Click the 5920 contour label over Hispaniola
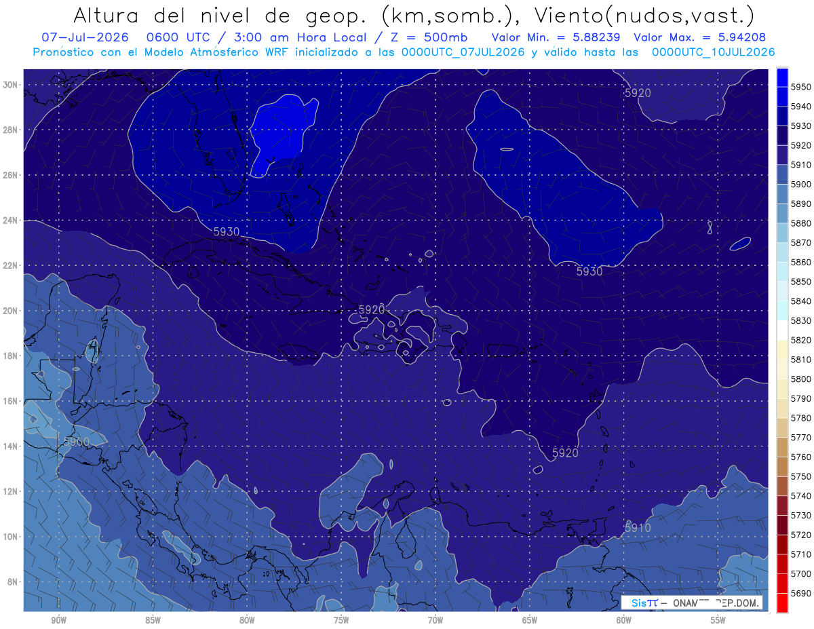The width and height of the screenshot is (814, 629). pos(372,309)
